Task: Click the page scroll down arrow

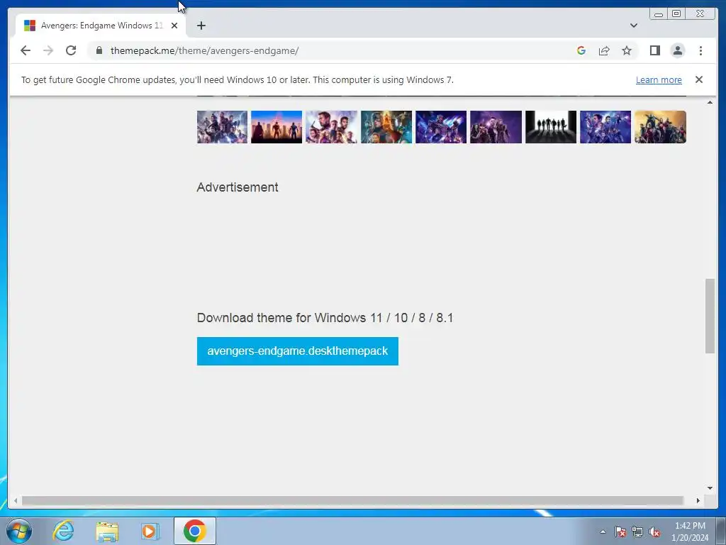Action: tap(710, 488)
